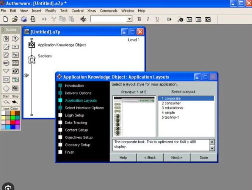Open the Control Panel toolbar icon
The image size is (252, 190).
coord(180,19)
